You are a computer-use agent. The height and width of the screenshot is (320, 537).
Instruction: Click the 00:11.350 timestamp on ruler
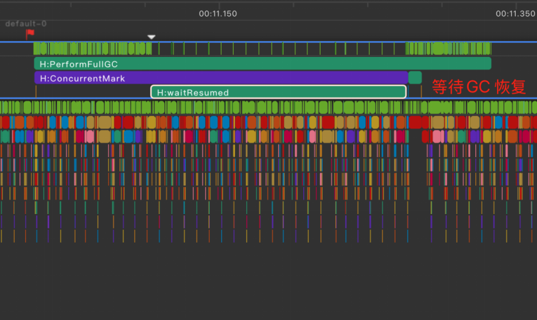(515, 14)
